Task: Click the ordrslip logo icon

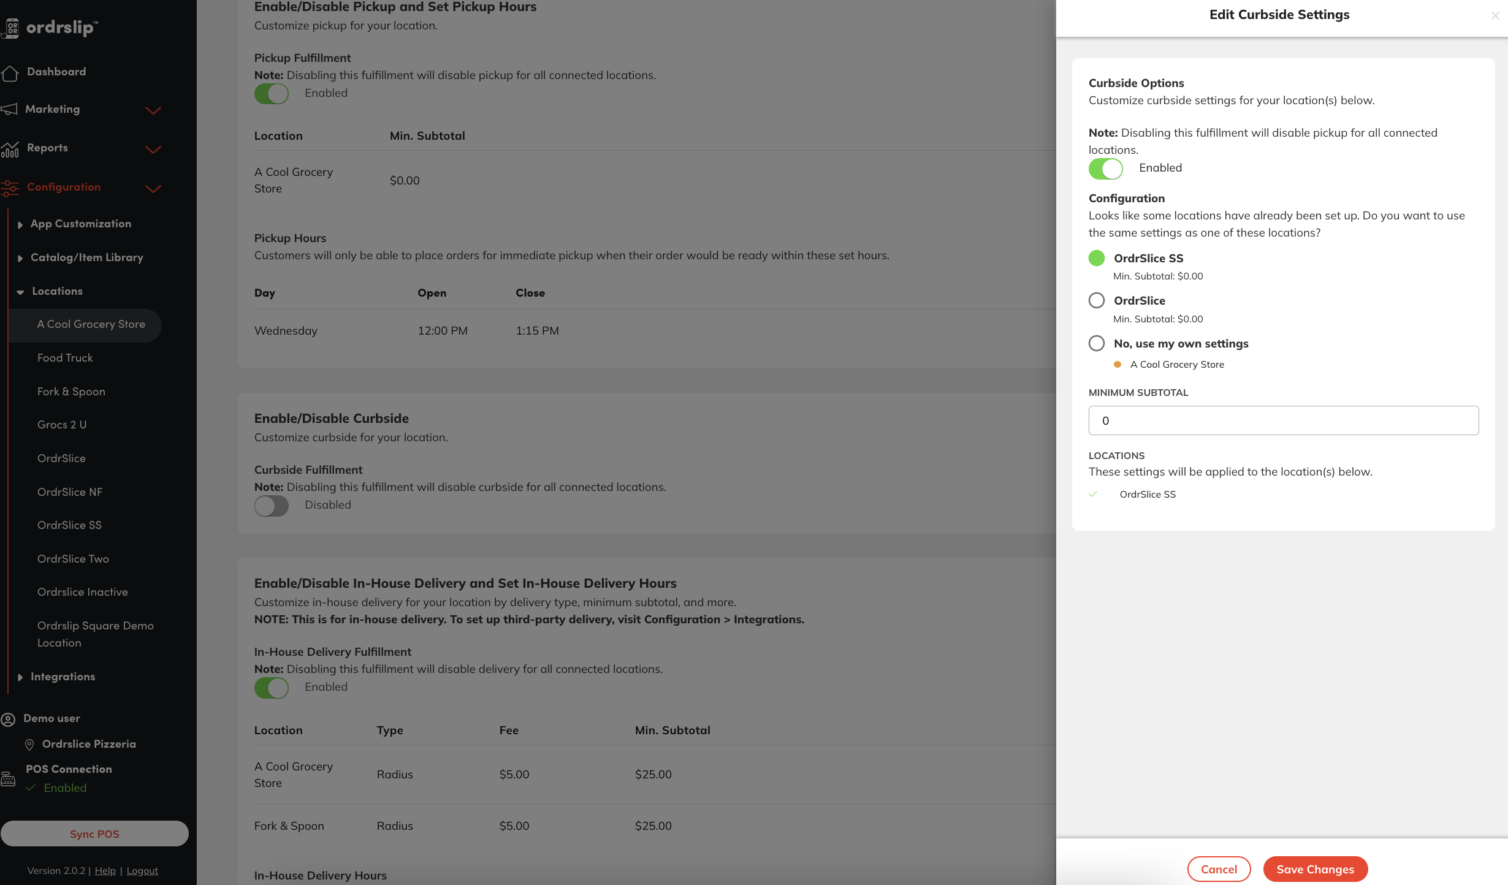Action: click(11, 28)
